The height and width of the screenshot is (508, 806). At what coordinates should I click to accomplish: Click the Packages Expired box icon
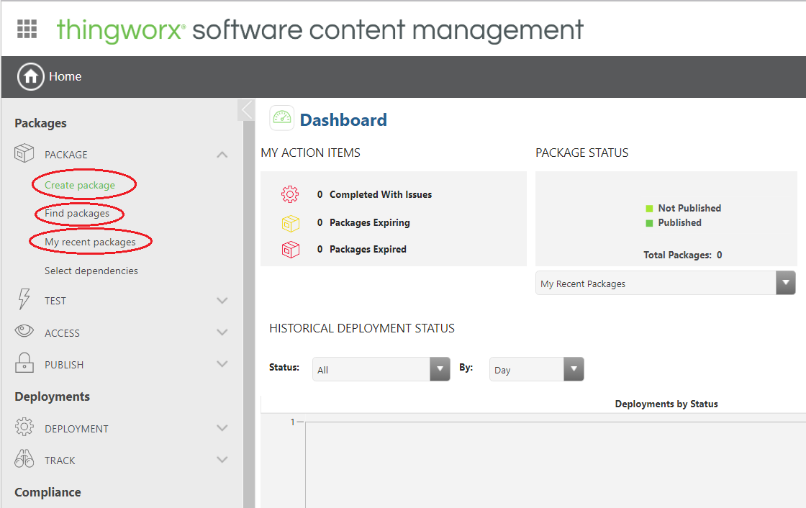click(289, 249)
